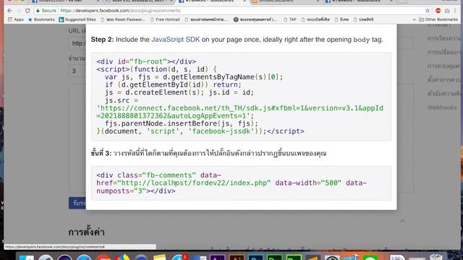Close the Untitled document tab

pos(318,1)
